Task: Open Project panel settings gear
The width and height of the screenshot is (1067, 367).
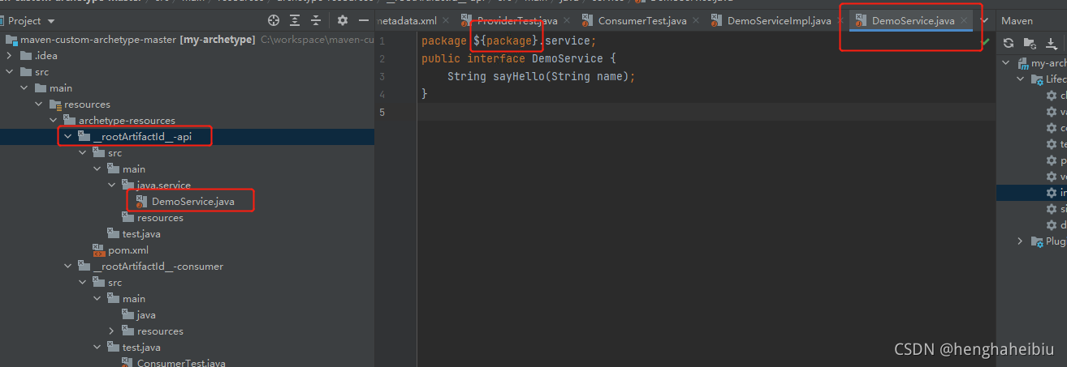Action: (x=343, y=20)
